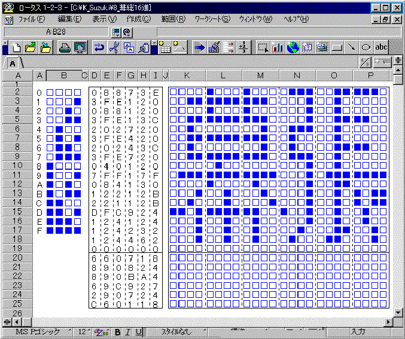Image resolution: width=405 pixels, height=339 pixels.
Task: Open the font size 12 selector
Action: [x=83, y=332]
